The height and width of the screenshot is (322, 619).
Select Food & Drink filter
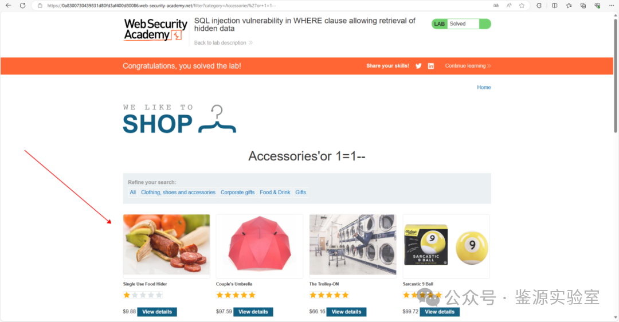pos(275,192)
